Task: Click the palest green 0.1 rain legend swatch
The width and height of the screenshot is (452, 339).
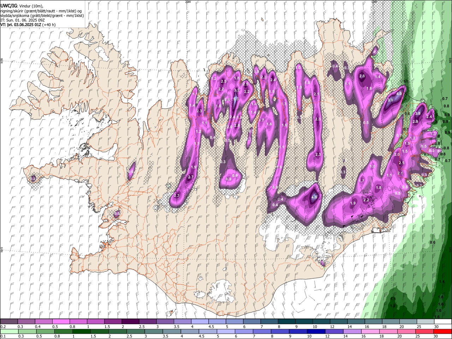Action: [x=9, y=332]
